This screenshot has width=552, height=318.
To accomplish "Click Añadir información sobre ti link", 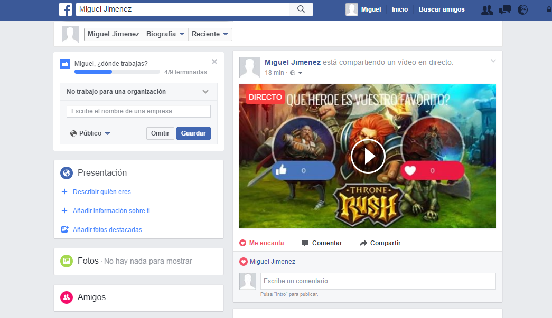I will coord(111,210).
